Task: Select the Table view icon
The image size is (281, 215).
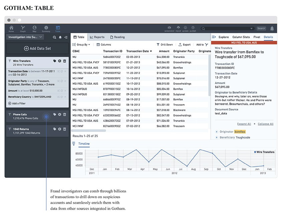Action: [x=58, y=28]
